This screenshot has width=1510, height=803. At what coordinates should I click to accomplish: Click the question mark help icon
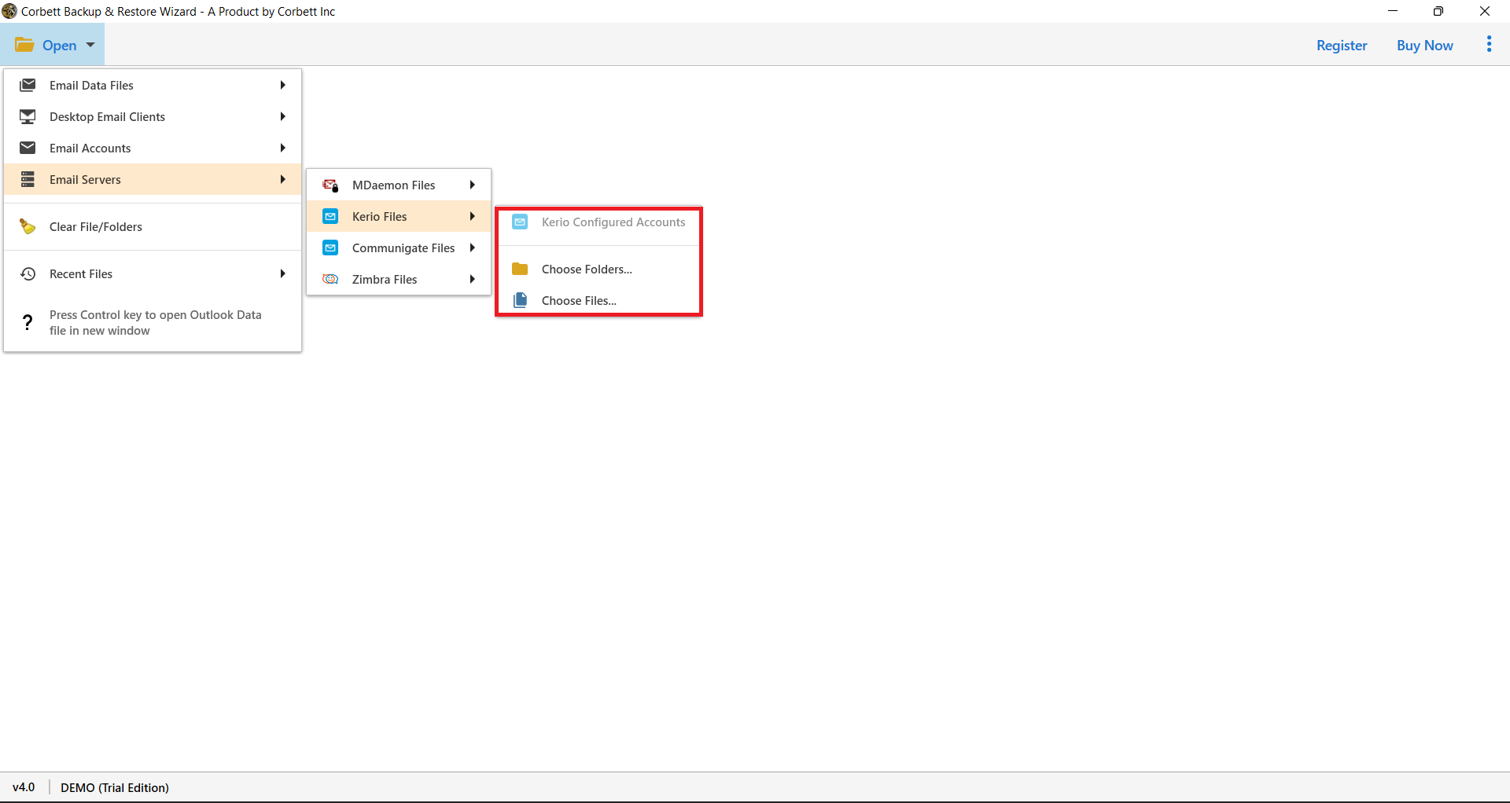click(28, 322)
